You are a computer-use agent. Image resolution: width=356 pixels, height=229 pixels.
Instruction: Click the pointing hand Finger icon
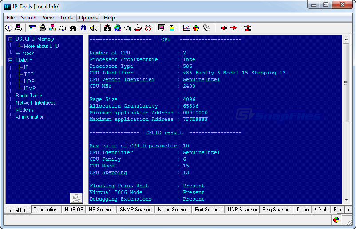128,28
